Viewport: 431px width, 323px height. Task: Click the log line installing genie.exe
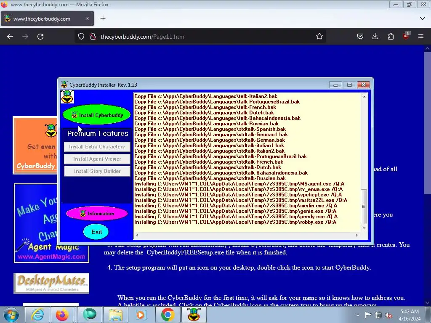pyautogui.click(x=235, y=211)
